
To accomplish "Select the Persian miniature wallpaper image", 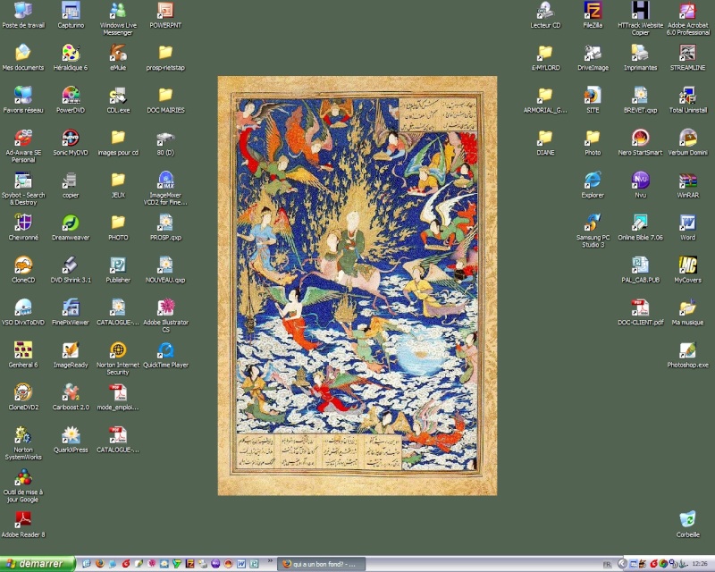I will (357, 285).
